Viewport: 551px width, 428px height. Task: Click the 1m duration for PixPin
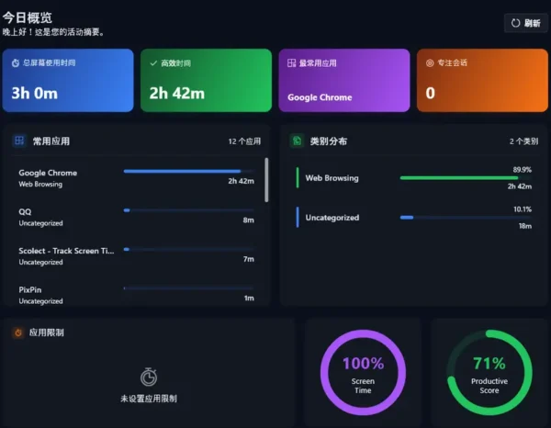pos(249,298)
